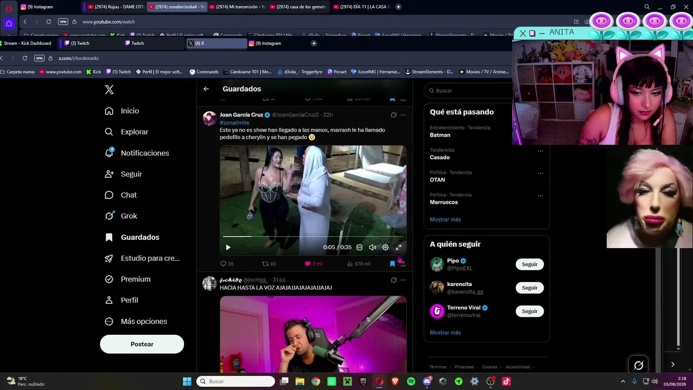
Task: Open Grok in the X sidebar
Action: coord(121,216)
